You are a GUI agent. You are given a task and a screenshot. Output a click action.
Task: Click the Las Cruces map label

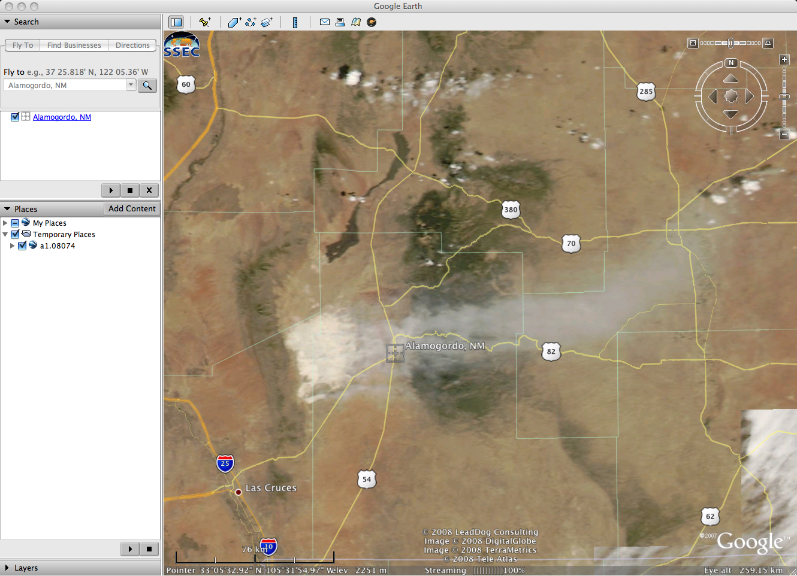[271, 488]
